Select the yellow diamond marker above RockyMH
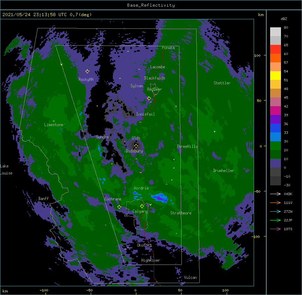 [x=87, y=71]
